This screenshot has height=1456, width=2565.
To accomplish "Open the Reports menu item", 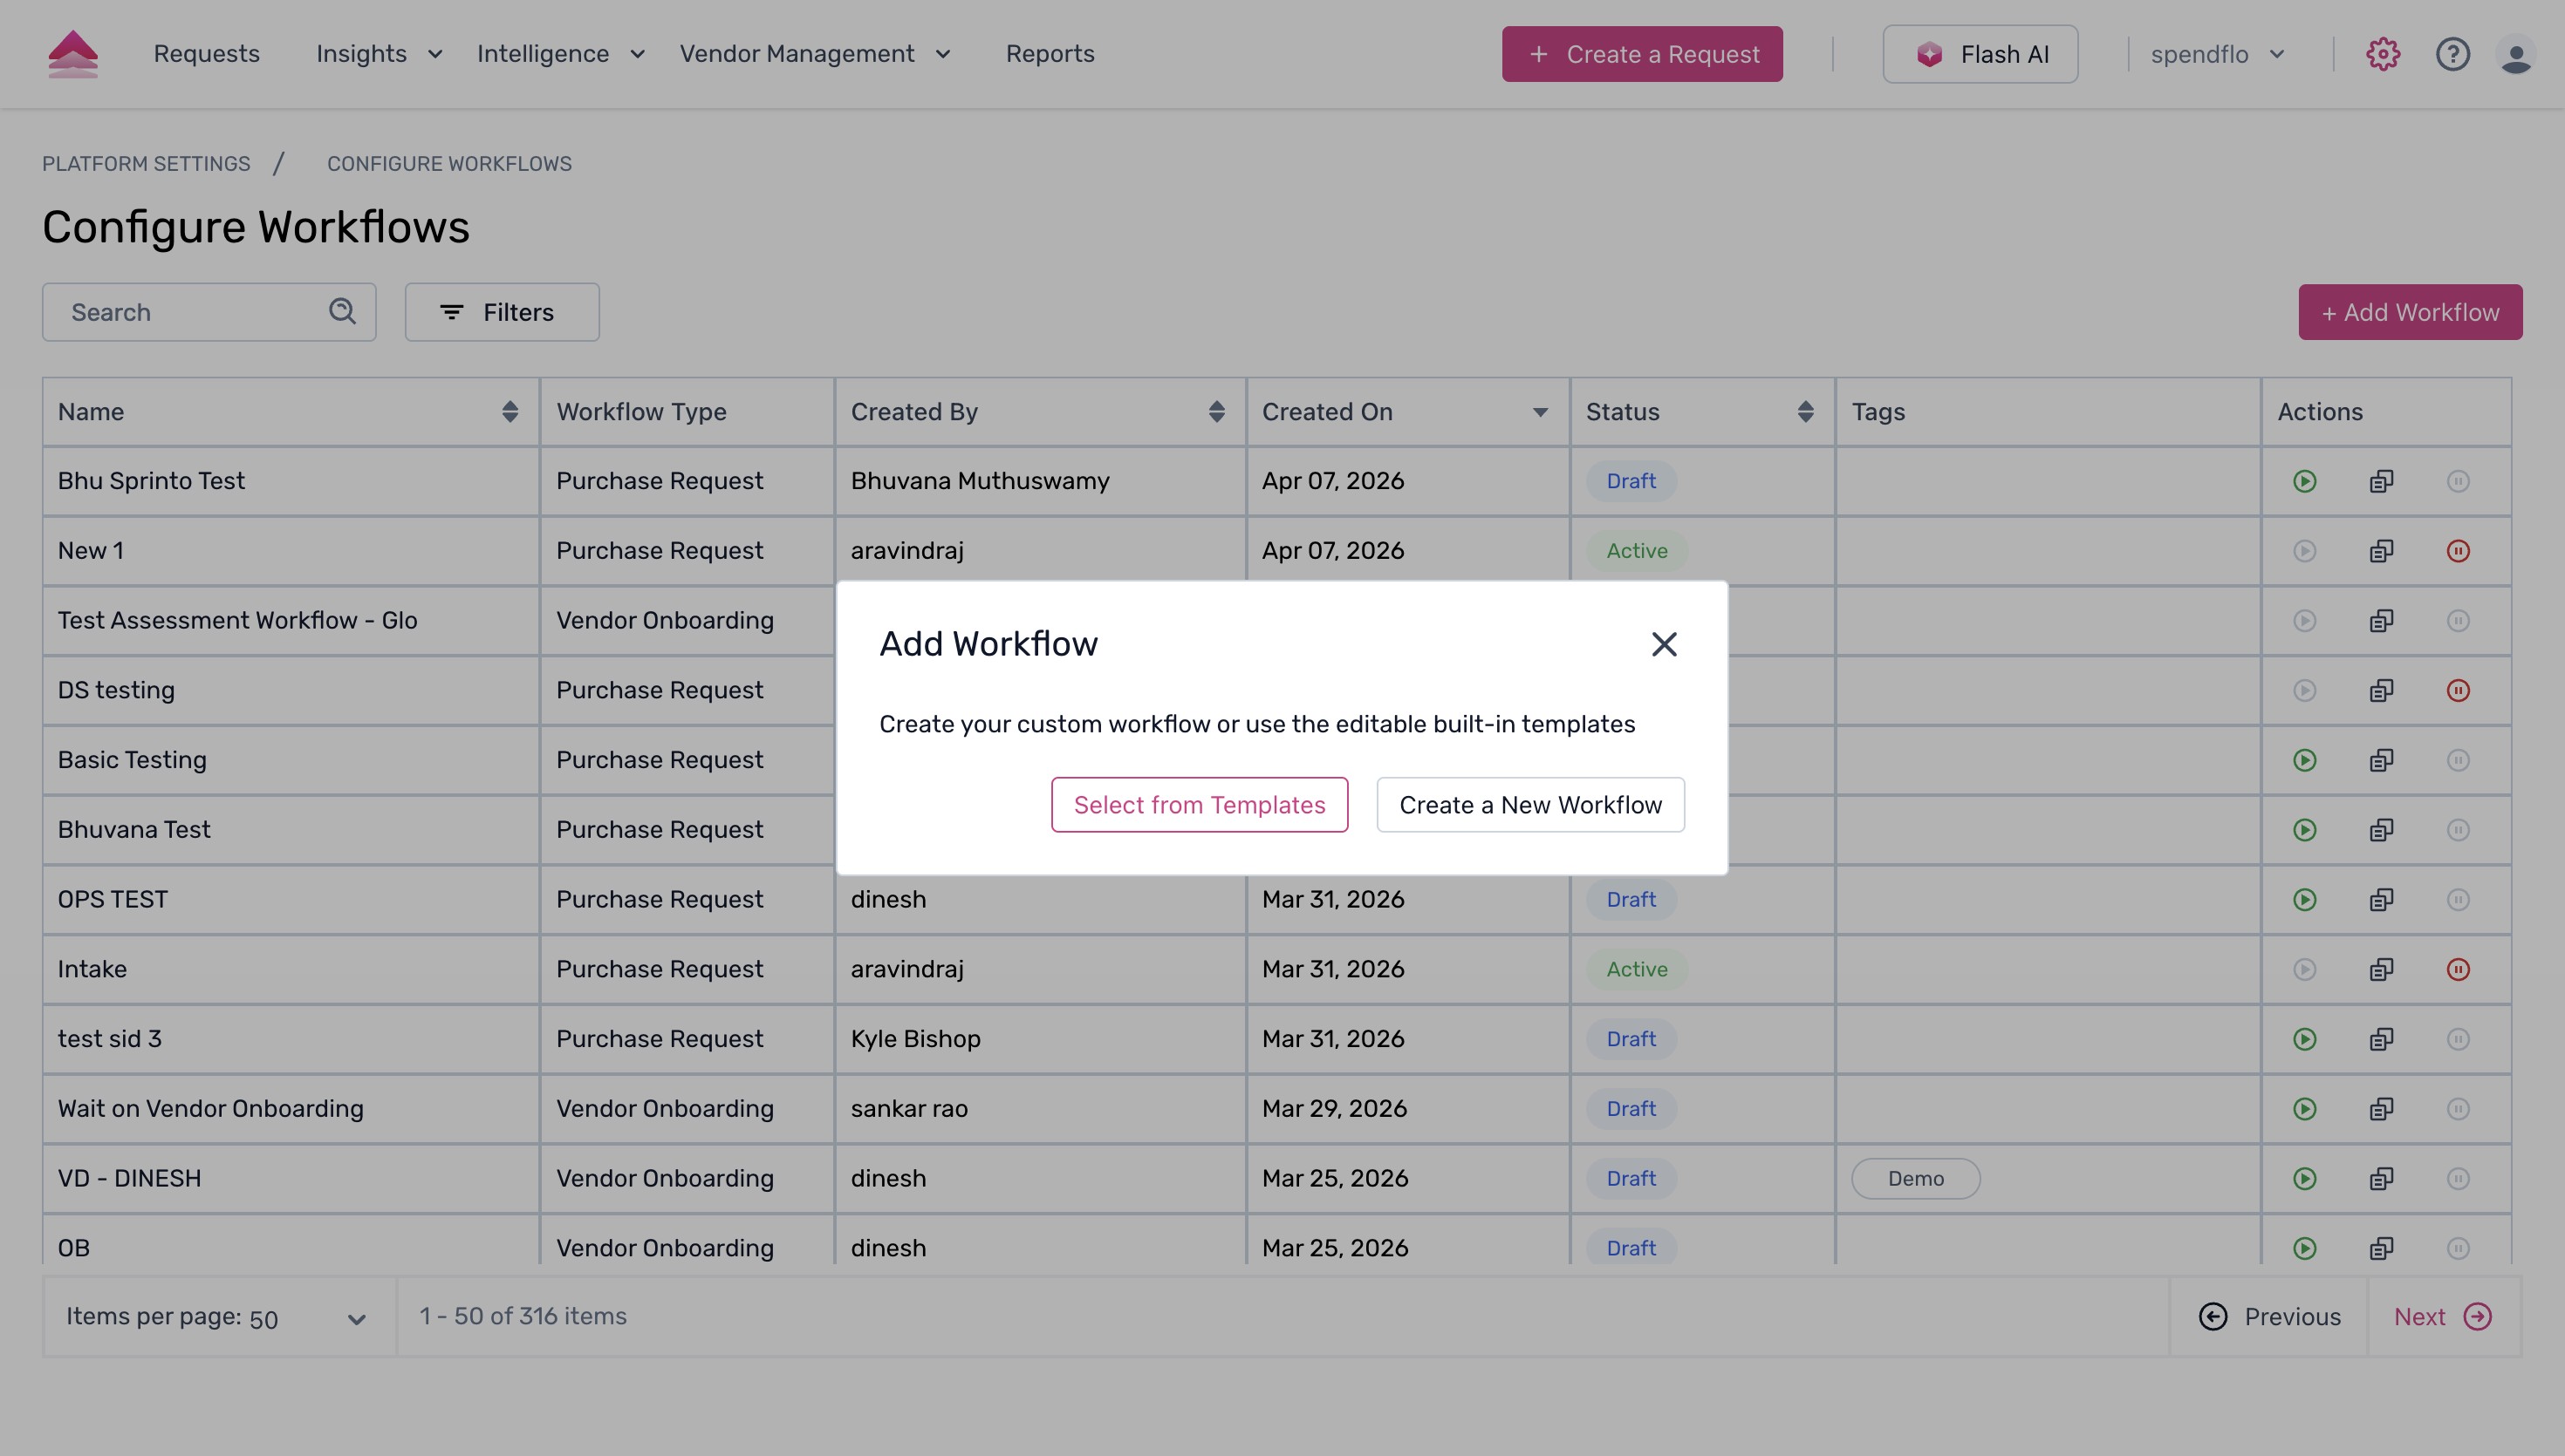I will (1050, 54).
